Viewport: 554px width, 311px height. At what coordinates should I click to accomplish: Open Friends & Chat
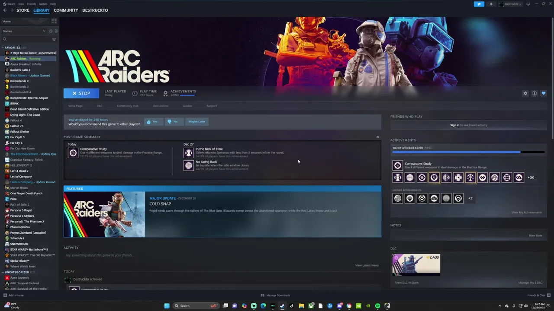tap(538, 295)
